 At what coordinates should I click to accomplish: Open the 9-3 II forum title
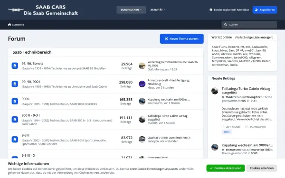tap(26, 135)
